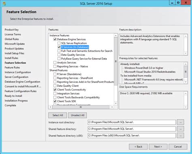Enable Data Quality Services checkbox
192x154 pixels.
tap(59, 55)
